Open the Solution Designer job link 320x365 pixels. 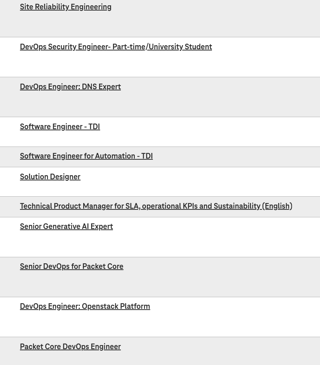50,177
